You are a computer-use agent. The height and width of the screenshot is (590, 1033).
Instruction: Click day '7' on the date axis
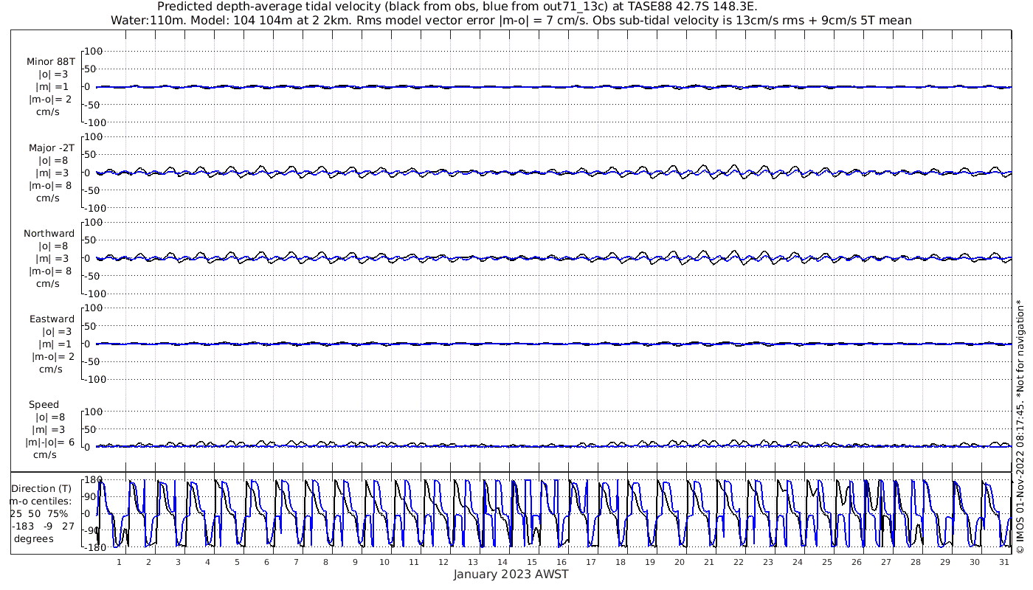pyautogui.click(x=296, y=562)
